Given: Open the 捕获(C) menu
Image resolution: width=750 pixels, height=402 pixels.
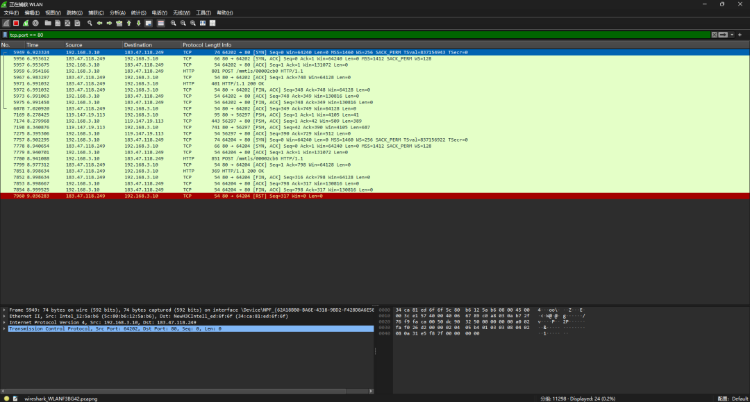Looking at the screenshot, I should pos(94,12).
